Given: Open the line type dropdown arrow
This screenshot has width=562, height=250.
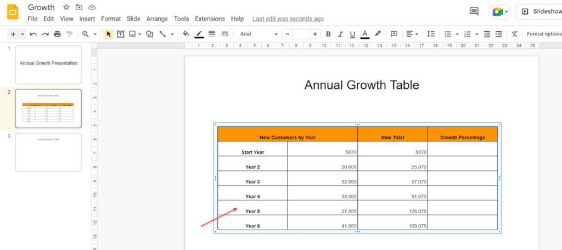Looking at the screenshot, I should [x=172, y=34].
